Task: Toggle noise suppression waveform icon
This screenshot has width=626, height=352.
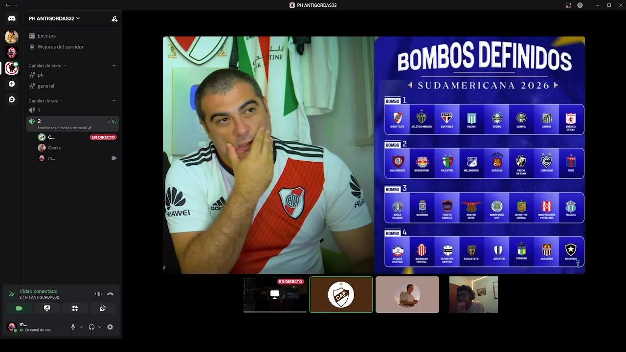Action: (x=98, y=294)
